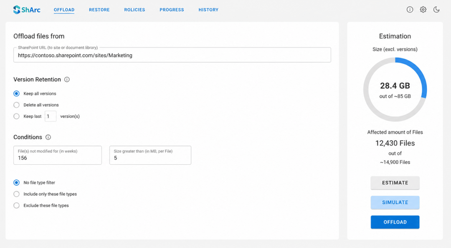Click Affected amount of Files label
The image size is (451, 248).
(x=395, y=132)
